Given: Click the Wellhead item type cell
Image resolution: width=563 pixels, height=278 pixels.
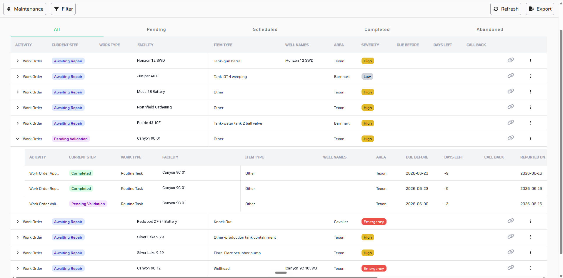Looking at the screenshot, I should click(221, 269).
